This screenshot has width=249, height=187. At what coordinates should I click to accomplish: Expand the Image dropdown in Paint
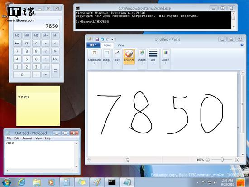tap(106, 57)
